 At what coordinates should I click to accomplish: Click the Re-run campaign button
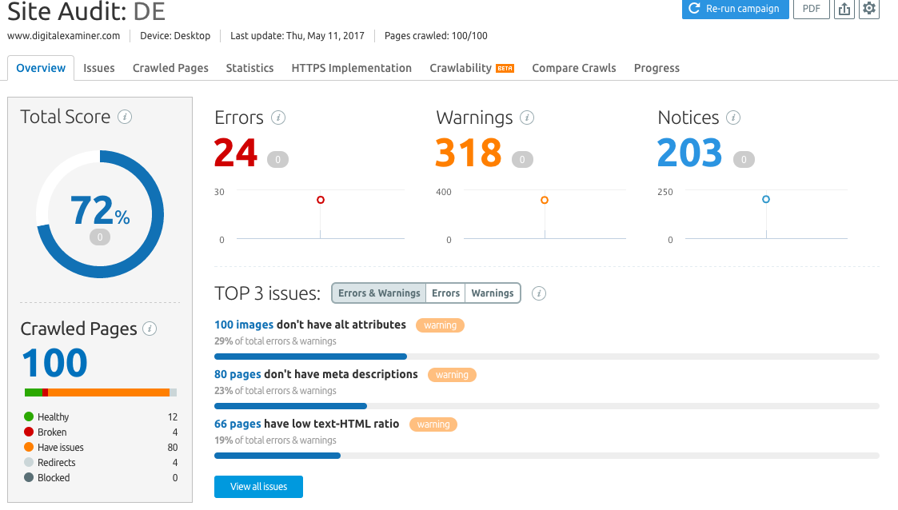(x=734, y=9)
